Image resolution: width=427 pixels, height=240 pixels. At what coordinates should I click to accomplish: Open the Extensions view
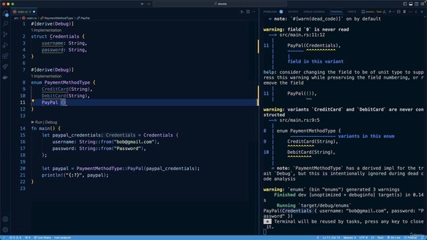(5, 56)
